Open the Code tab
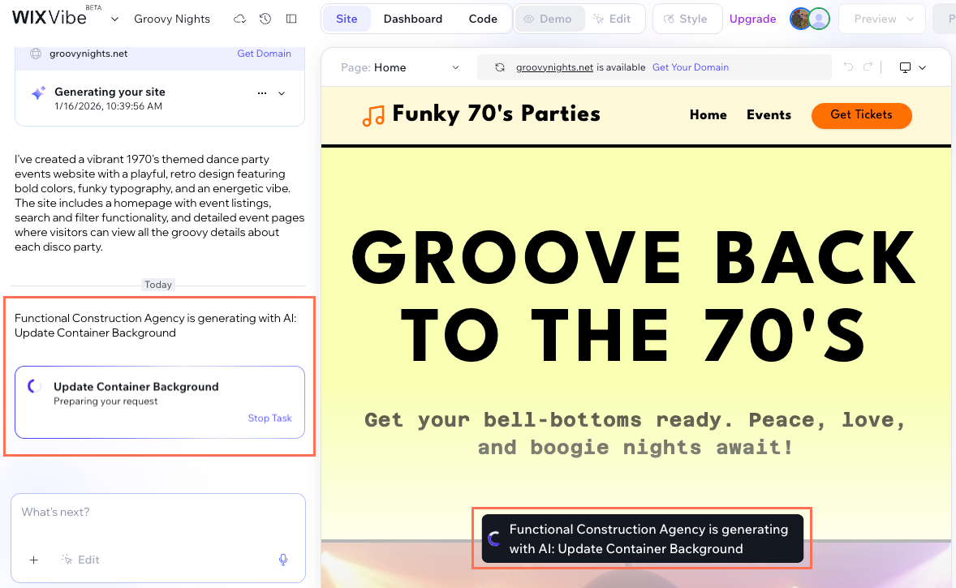This screenshot has height=588, width=956. pos(483,18)
